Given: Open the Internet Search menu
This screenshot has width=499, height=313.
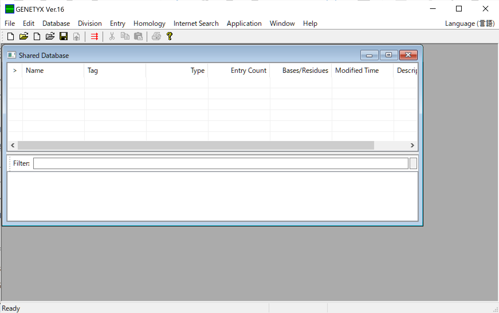Looking at the screenshot, I should (x=196, y=24).
